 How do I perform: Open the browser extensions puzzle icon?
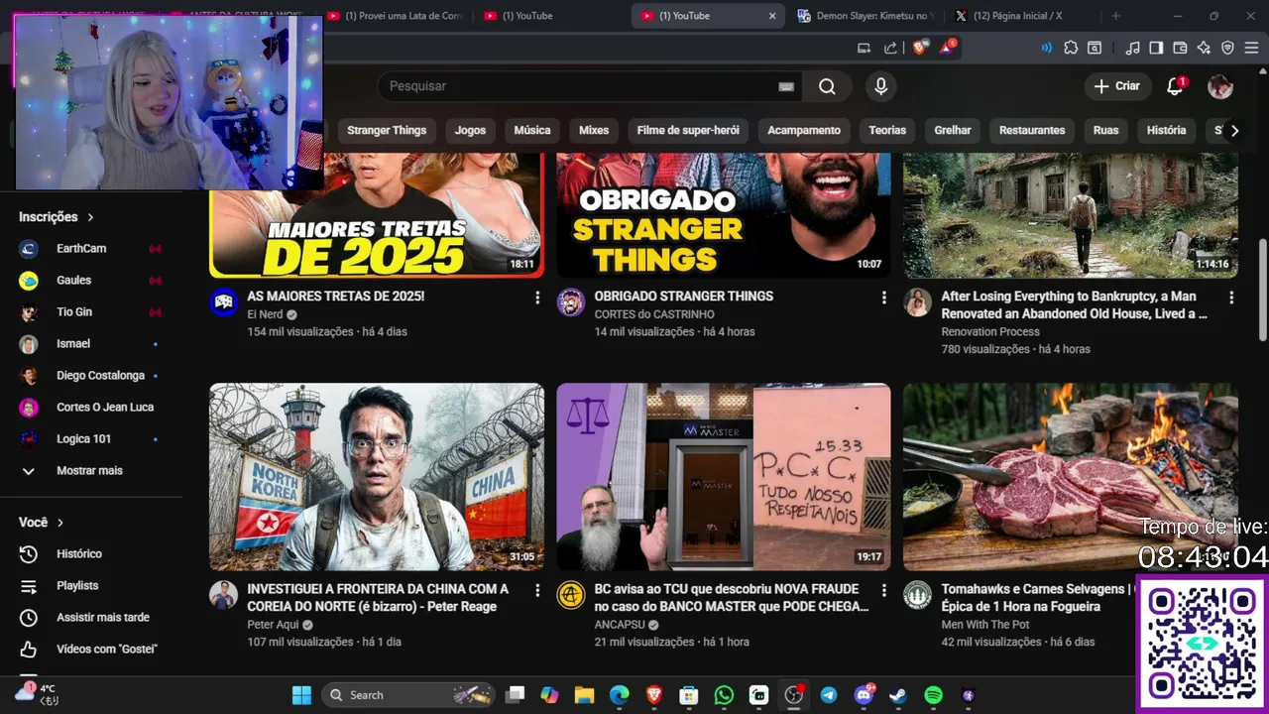click(x=1071, y=48)
